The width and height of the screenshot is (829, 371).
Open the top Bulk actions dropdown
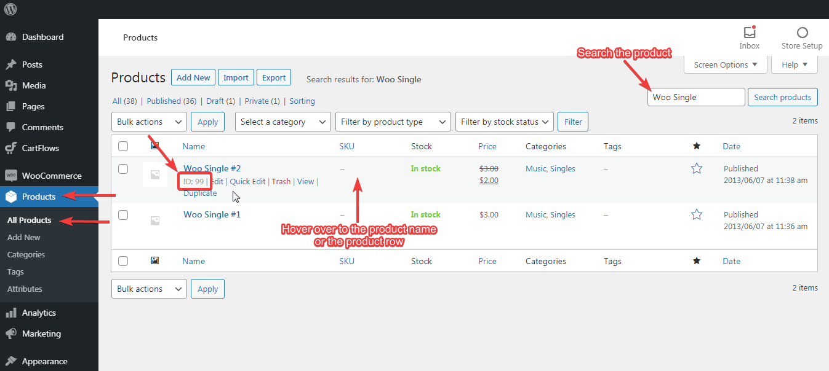(149, 122)
